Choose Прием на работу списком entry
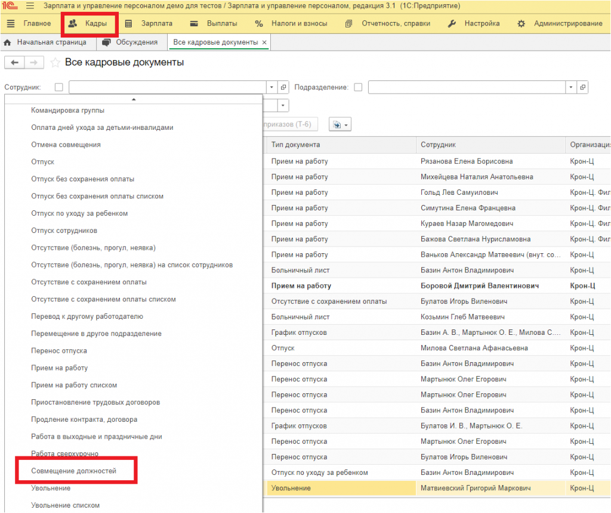This screenshot has width=611, height=513. (74, 385)
